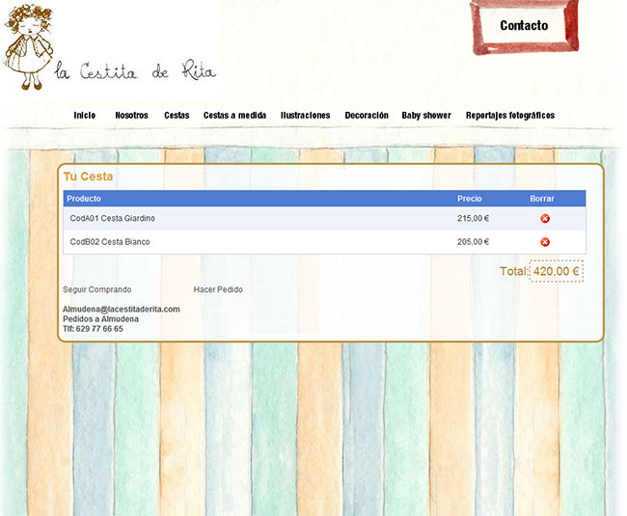The height and width of the screenshot is (516, 627).
Task: Click the Precio column header
Action: pos(470,199)
